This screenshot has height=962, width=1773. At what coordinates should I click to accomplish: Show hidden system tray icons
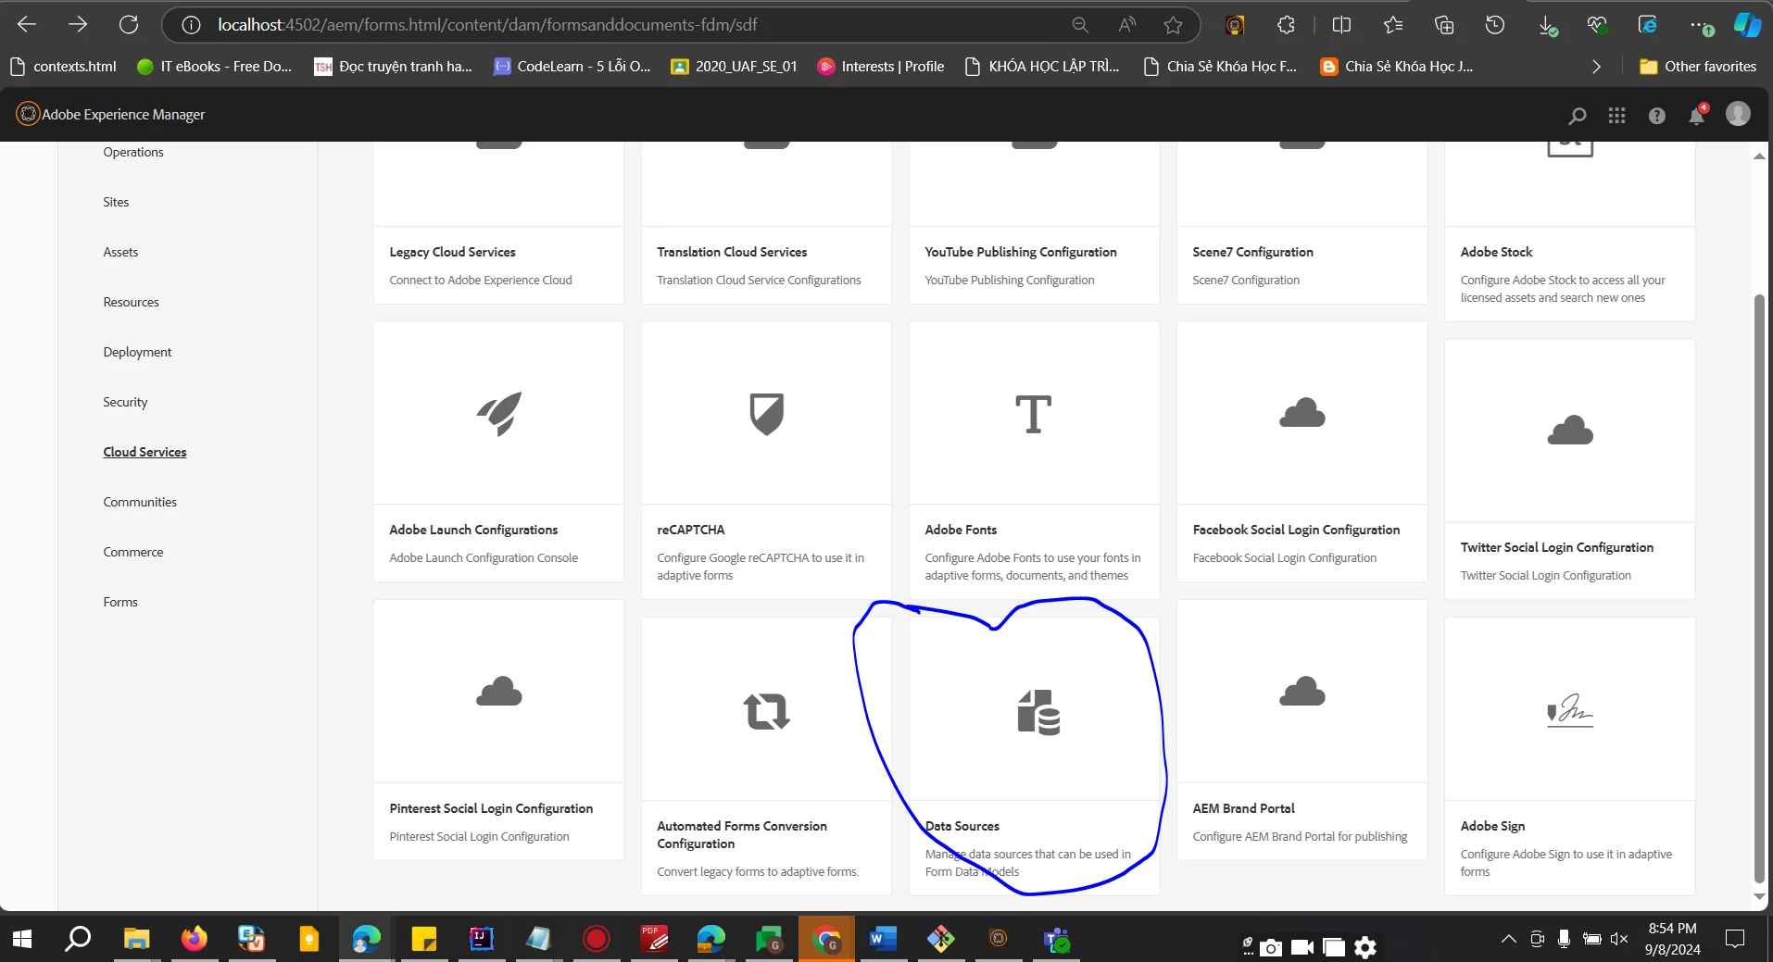[1509, 939]
